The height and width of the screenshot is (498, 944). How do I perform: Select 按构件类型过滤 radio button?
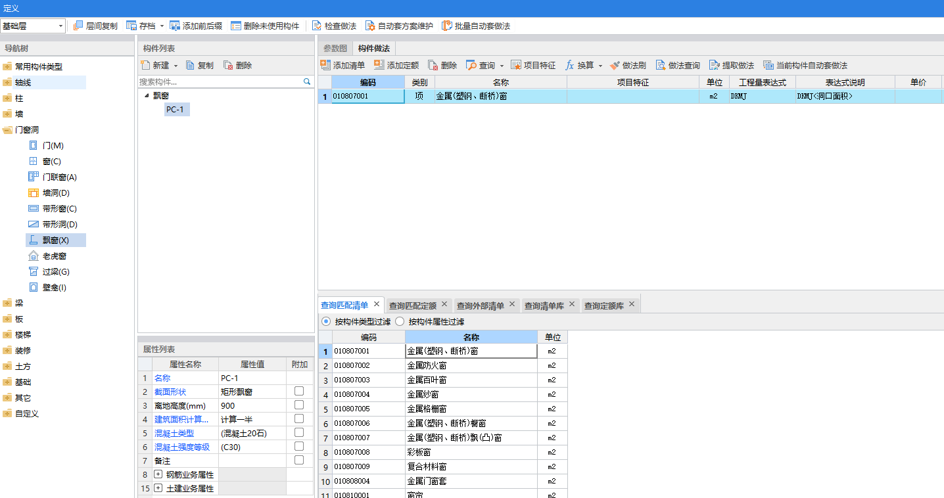click(x=326, y=322)
